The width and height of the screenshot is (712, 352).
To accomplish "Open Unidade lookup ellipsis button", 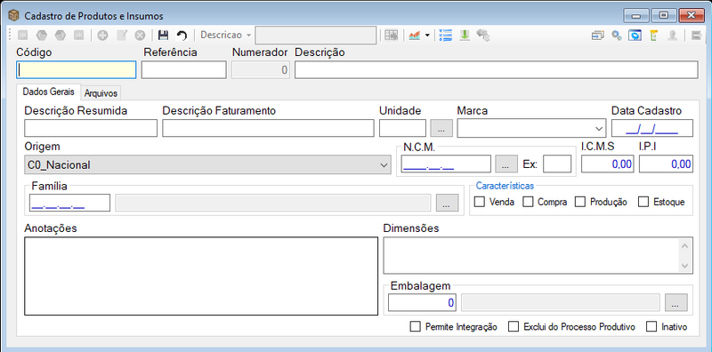I will [441, 128].
